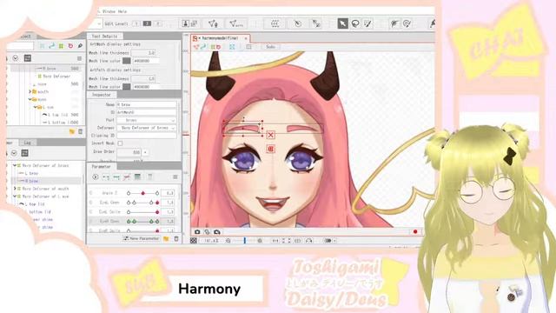Click the create rotation deformer tool icon
The image size is (556, 313).
point(297,23)
